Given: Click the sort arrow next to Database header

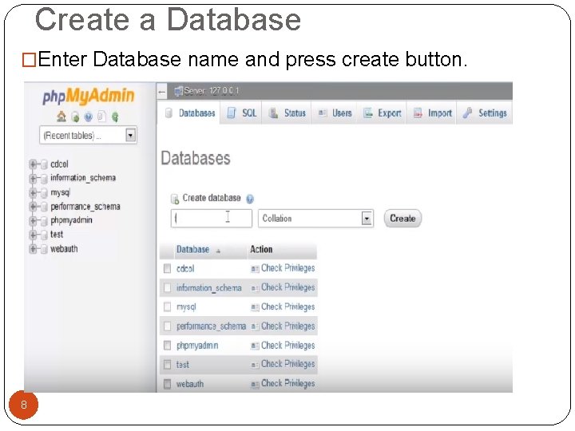Looking at the screenshot, I should click(x=218, y=251).
